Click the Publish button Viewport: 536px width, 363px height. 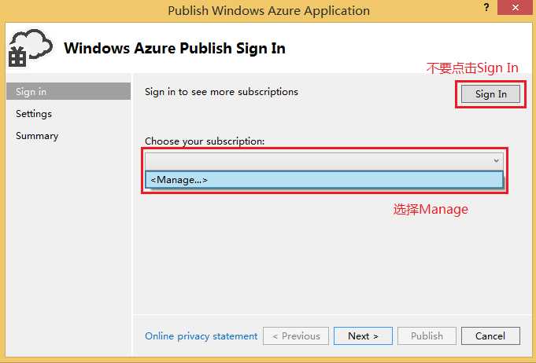427,336
